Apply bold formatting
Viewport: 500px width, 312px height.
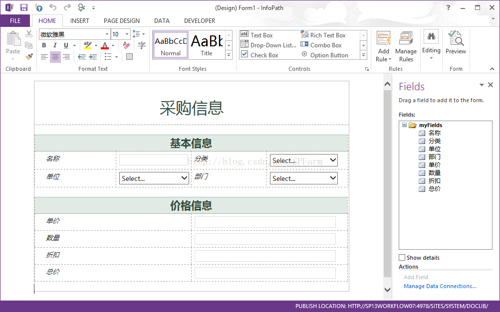point(44,45)
